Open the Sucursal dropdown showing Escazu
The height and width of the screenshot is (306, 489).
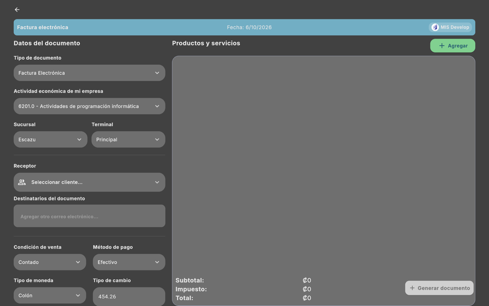(x=50, y=140)
